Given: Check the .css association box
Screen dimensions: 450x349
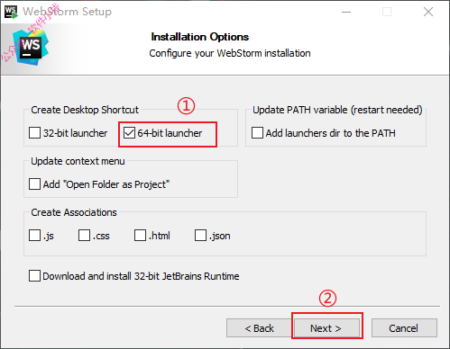Looking at the screenshot, I should [84, 236].
